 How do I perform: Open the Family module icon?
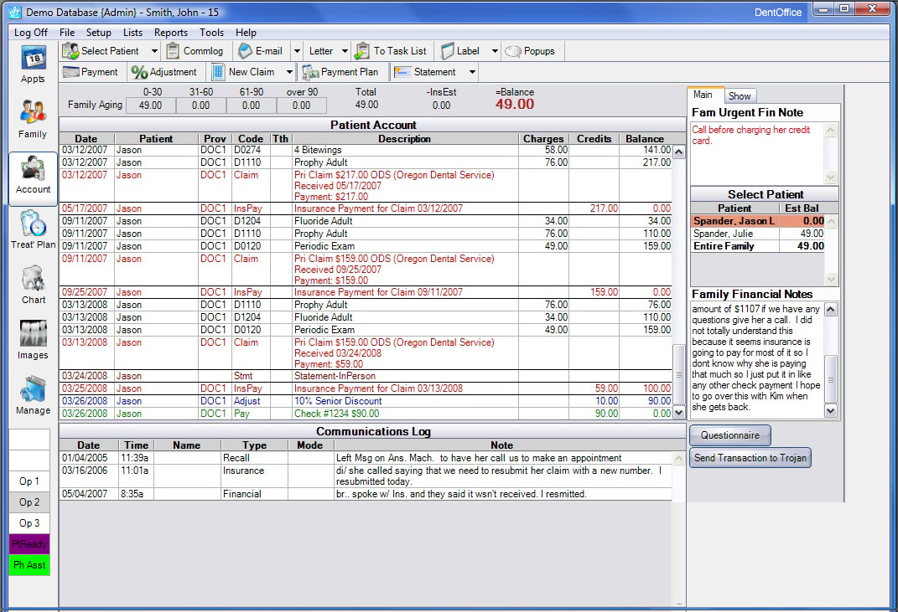(x=33, y=118)
